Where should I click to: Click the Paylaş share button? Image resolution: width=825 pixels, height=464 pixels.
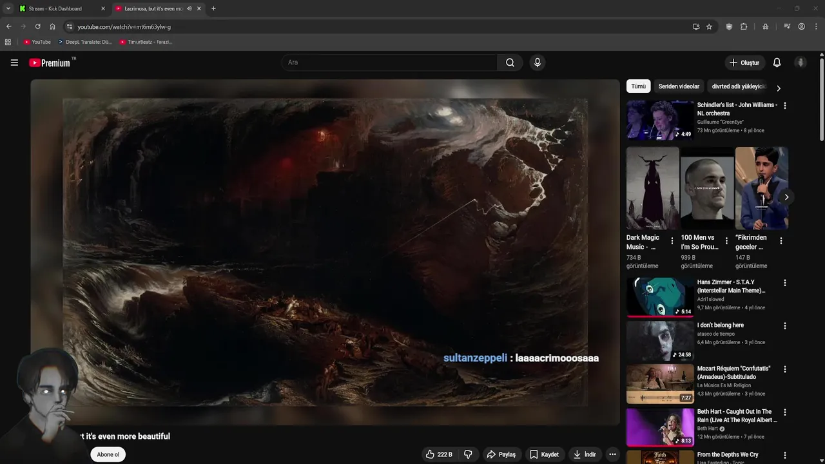[x=501, y=454]
